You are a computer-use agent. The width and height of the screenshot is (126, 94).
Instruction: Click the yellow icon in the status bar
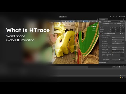120,78
